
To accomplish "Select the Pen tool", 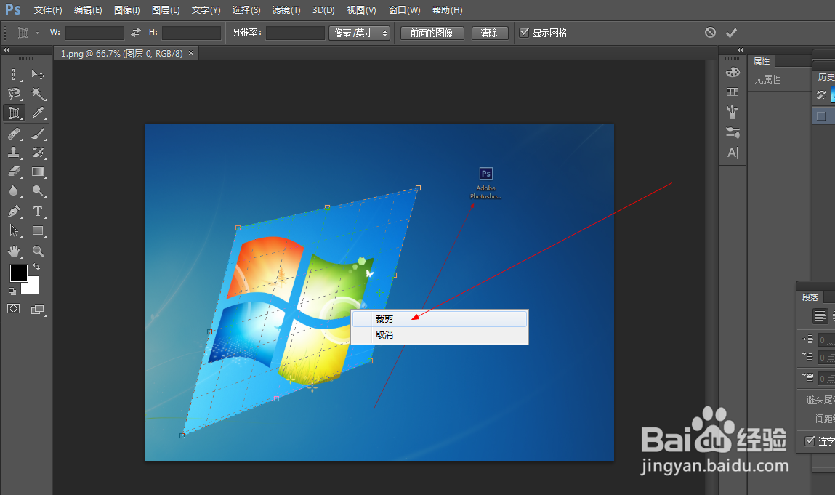I will (14, 212).
